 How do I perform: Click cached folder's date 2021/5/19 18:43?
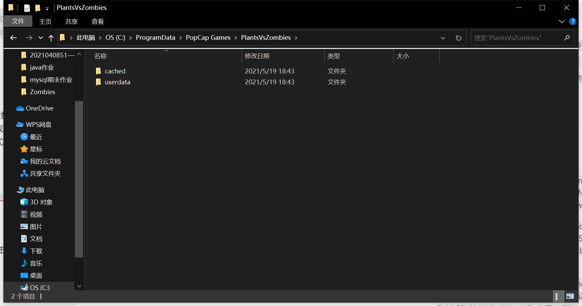tap(270, 71)
